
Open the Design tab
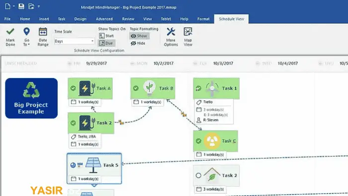(80, 19)
